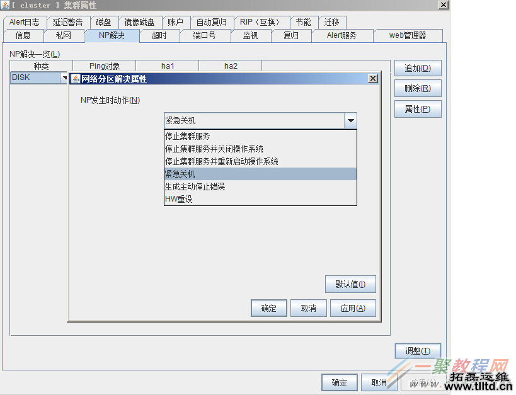516x395 pixels.
Task: Open the NP发生时动作 dropdown arrow
Action: pyautogui.click(x=351, y=120)
